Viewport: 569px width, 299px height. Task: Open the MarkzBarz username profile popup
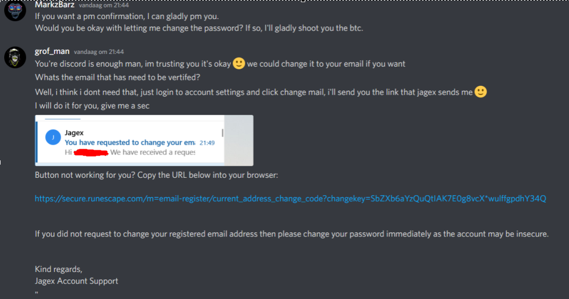point(55,5)
